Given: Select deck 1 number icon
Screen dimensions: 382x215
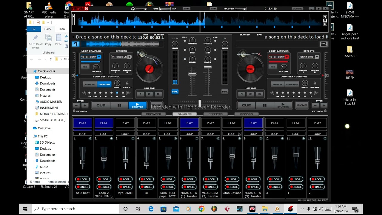Looking at the screenshot, I should click(x=76, y=44).
